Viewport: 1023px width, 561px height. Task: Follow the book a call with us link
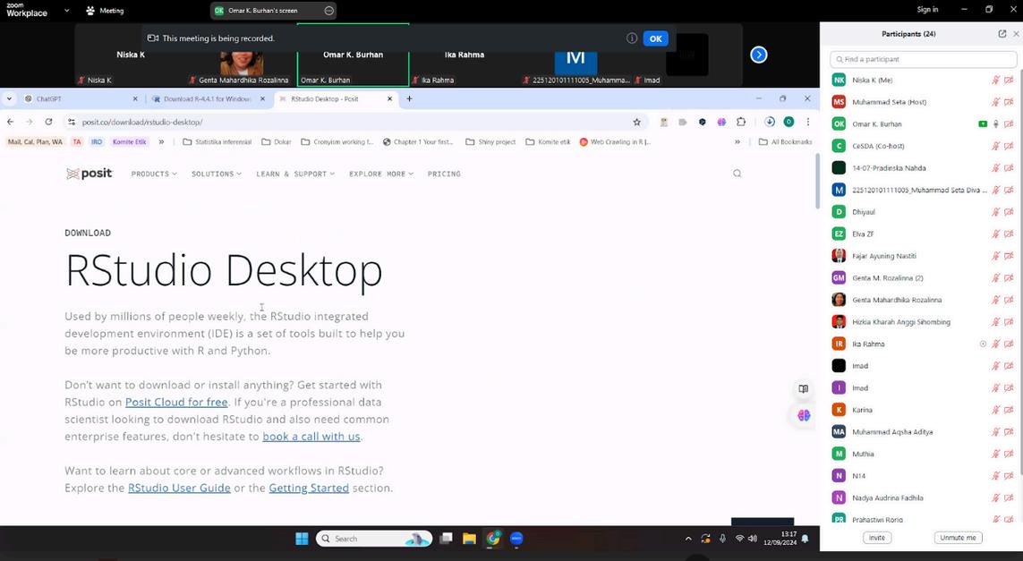click(311, 437)
